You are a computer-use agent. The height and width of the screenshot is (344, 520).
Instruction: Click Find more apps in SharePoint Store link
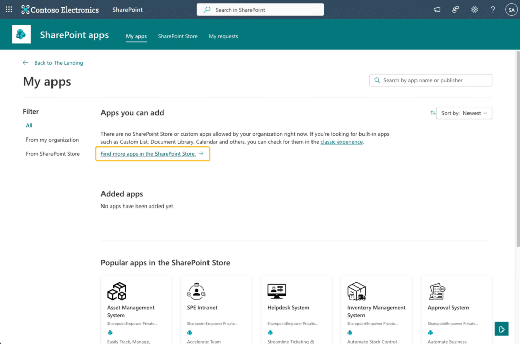point(148,154)
